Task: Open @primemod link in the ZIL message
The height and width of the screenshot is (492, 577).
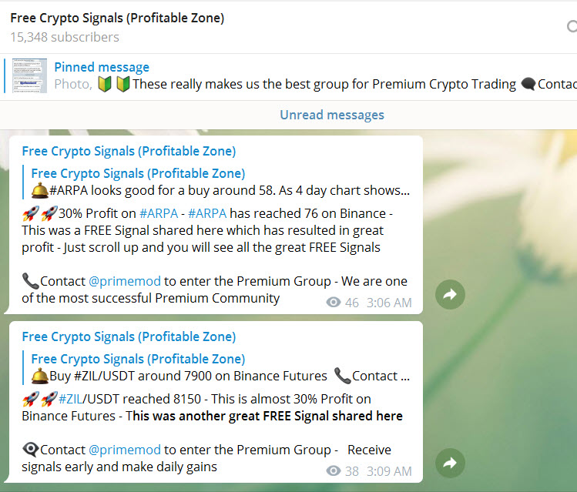Action: (x=124, y=450)
